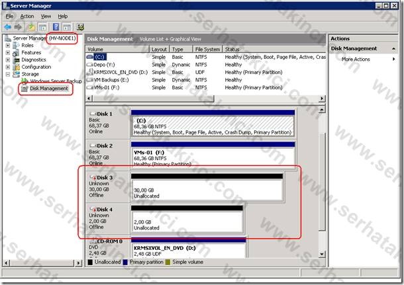The height and width of the screenshot is (285, 404).
Task: Open the Help menu
Action: coord(63,17)
